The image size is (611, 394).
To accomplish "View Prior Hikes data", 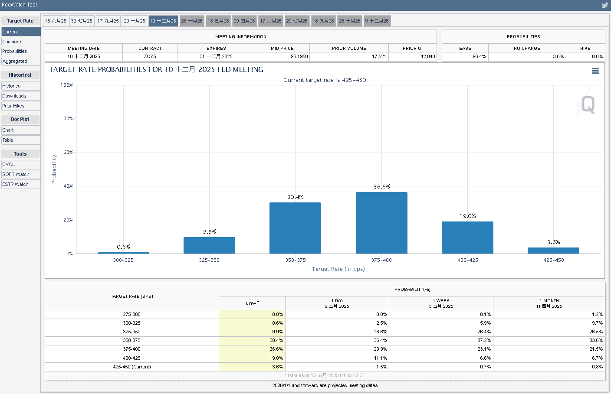I will (13, 106).
